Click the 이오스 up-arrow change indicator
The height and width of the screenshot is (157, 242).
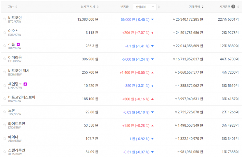152,33
